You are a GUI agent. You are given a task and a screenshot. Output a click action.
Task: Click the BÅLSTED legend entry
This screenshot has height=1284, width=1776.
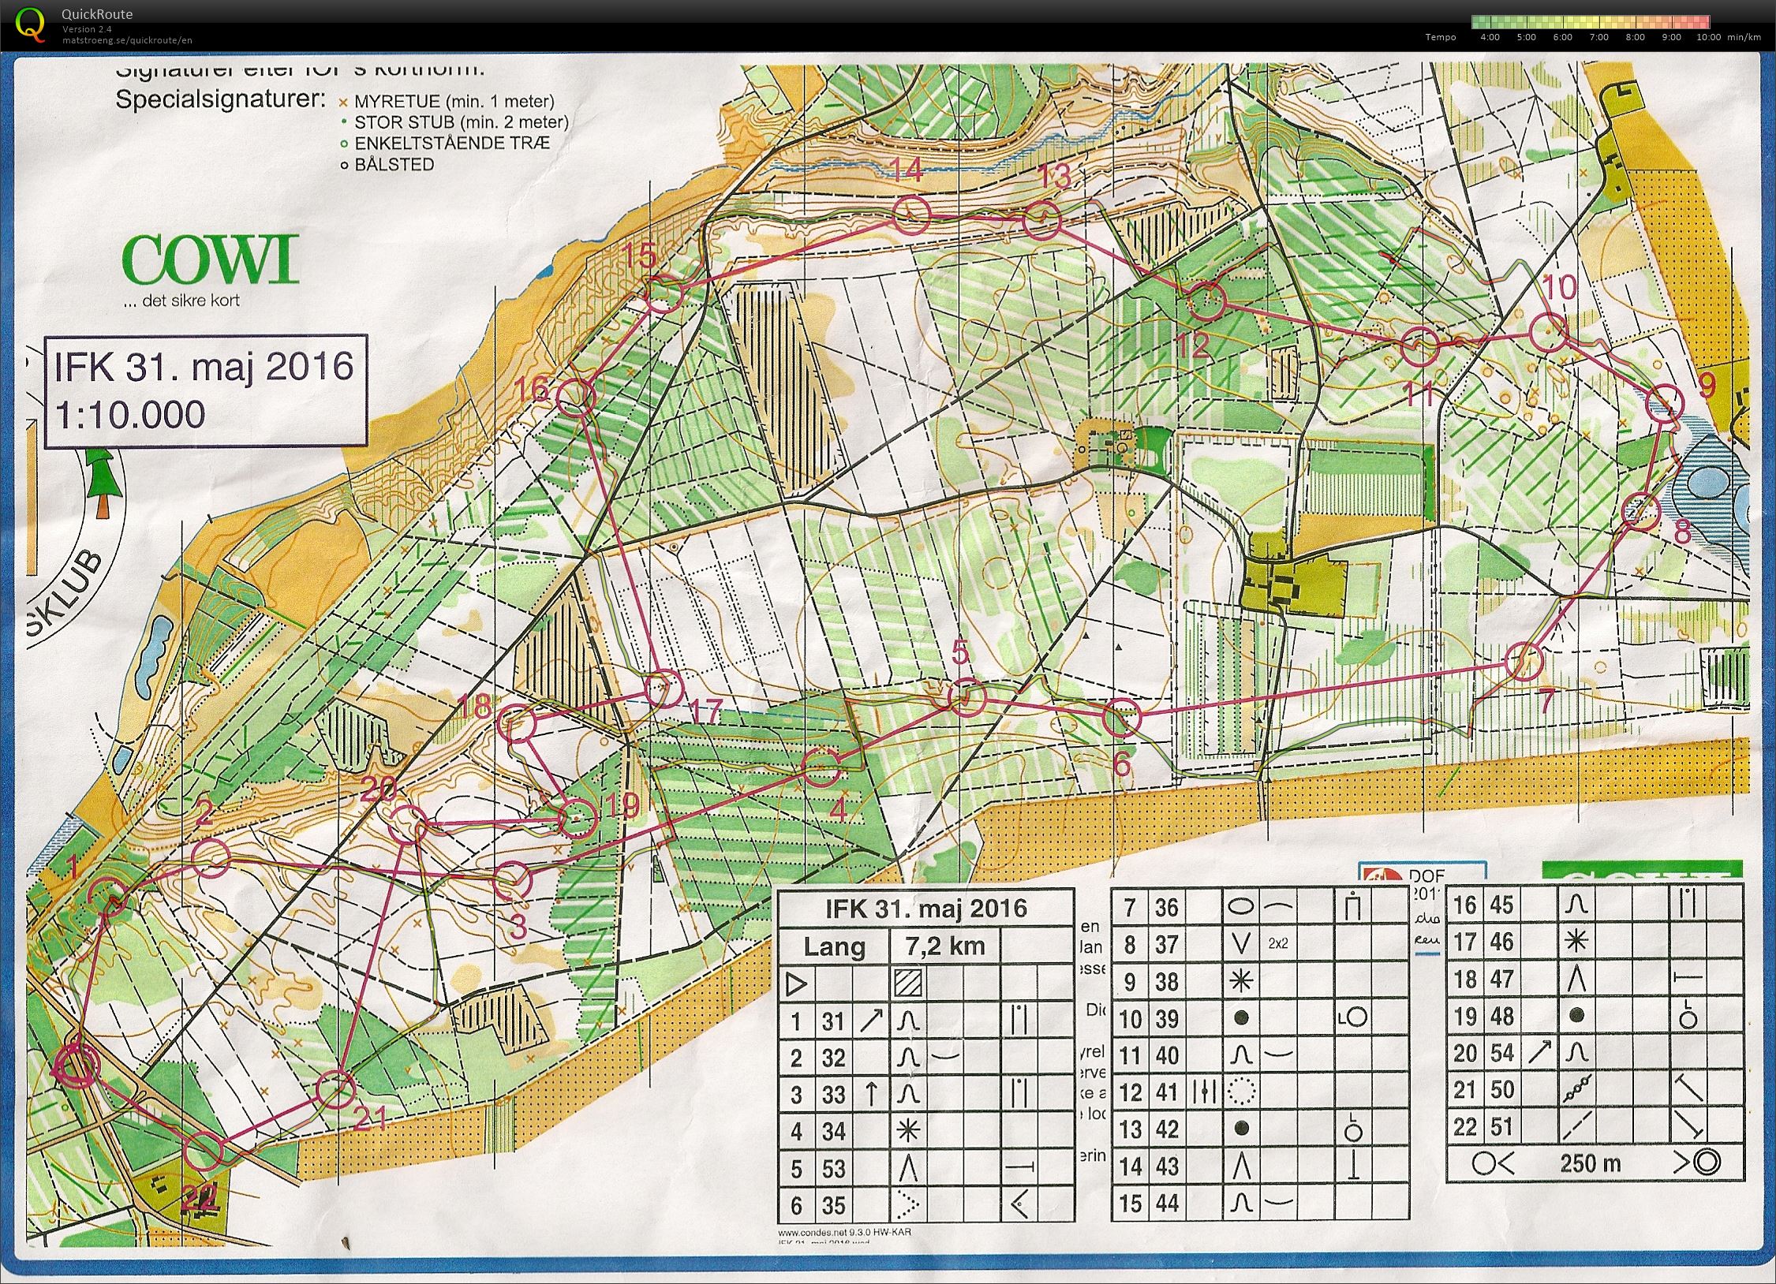click(388, 165)
